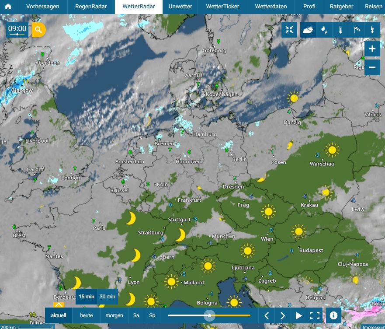Toggle the cloud and sun weather layer
Screen dimensions: 385x329
click(x=308, y=30)
